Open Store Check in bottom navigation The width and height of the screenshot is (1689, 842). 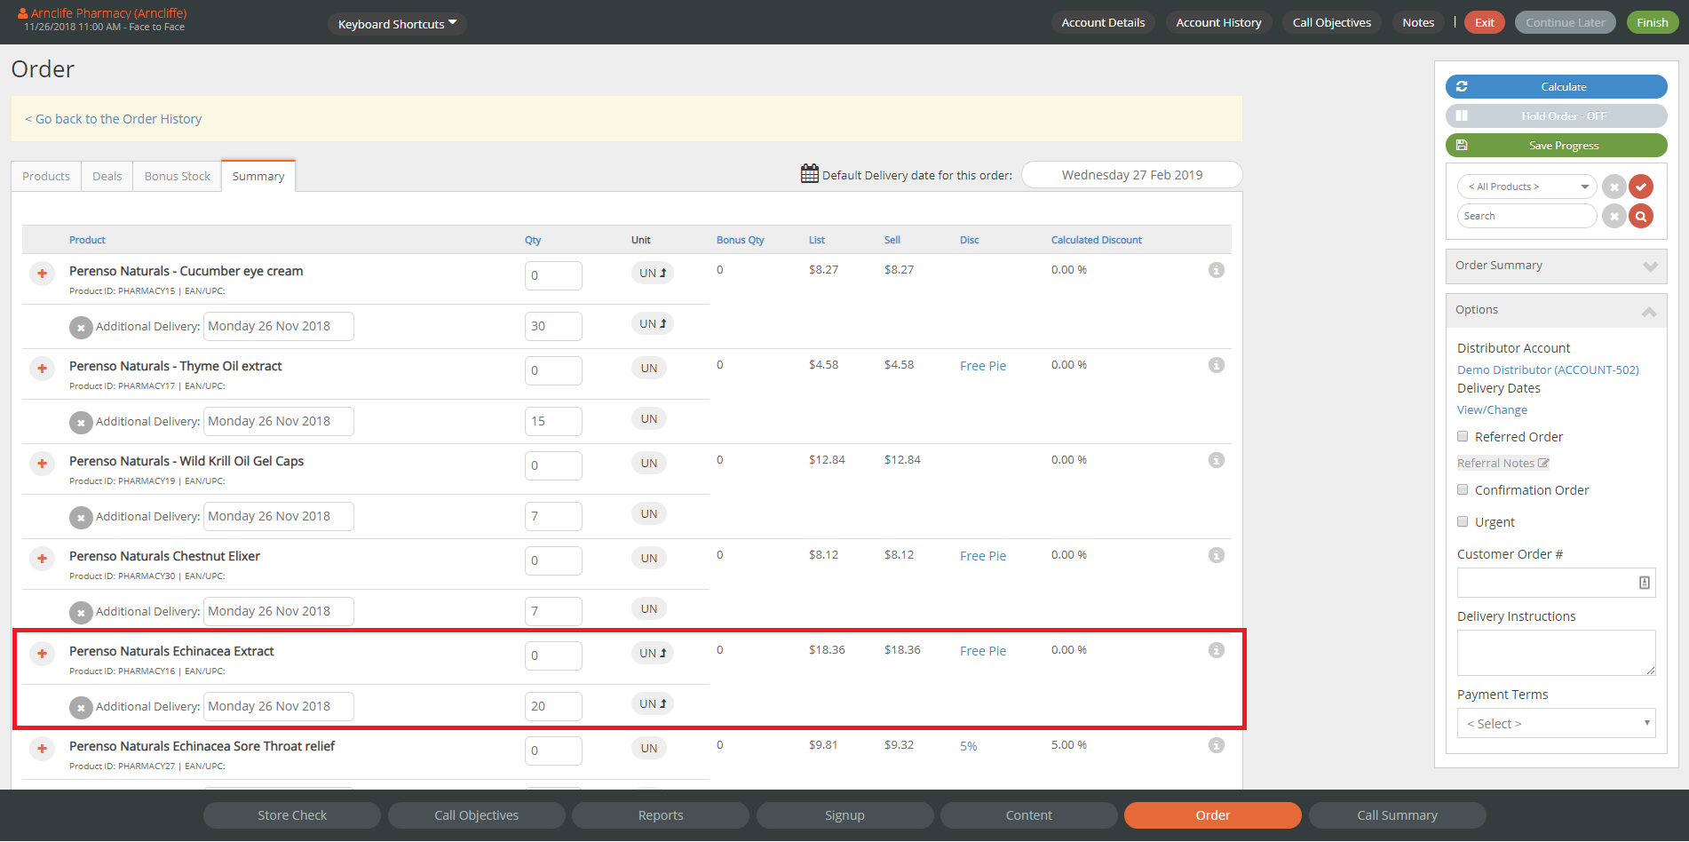coord(292,815)
